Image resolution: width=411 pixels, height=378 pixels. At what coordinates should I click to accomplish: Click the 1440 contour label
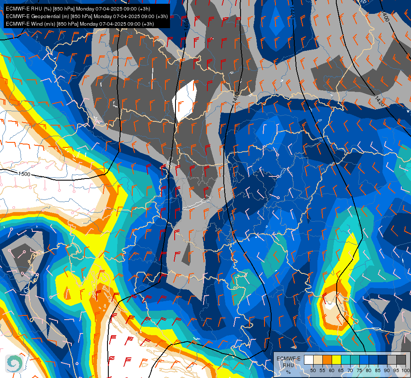(293, 11)
